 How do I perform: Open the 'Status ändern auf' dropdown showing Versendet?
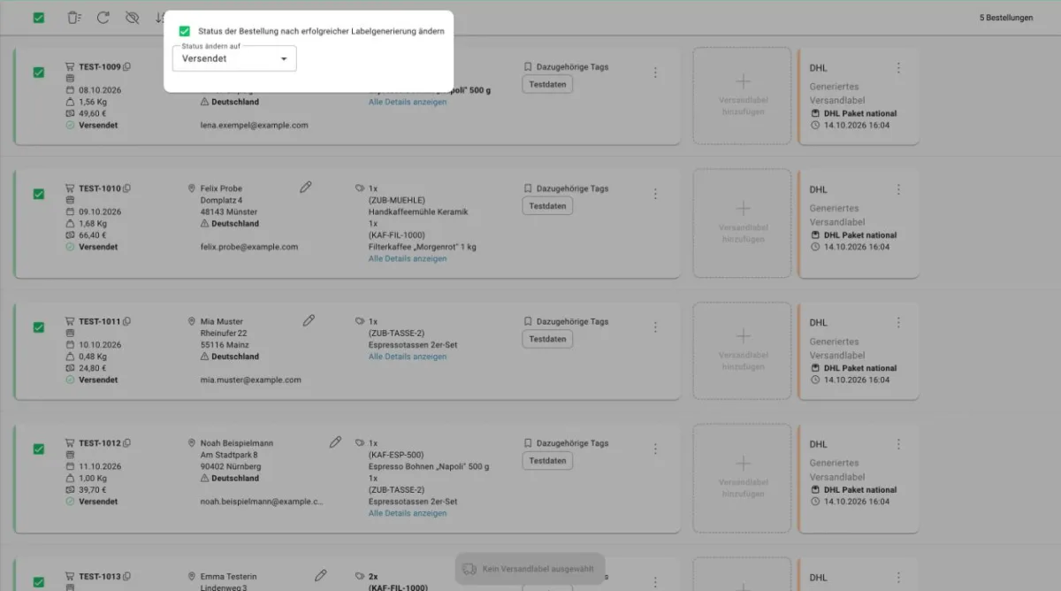point(234,58)
